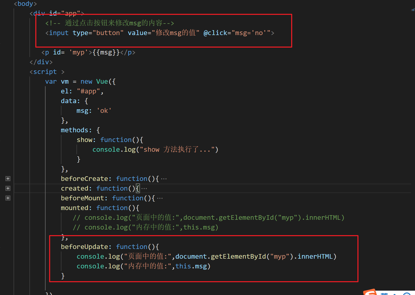Expand the folded beforeMount function
This screenshot has width=415, height=295.
[8, 198]
